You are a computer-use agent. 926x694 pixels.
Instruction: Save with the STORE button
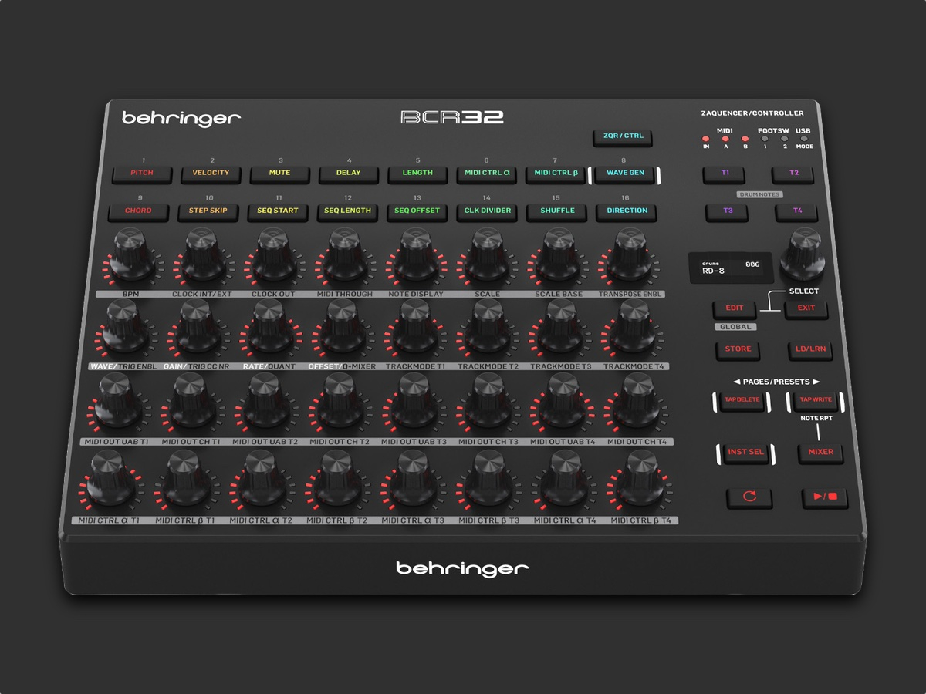point(738,349)
